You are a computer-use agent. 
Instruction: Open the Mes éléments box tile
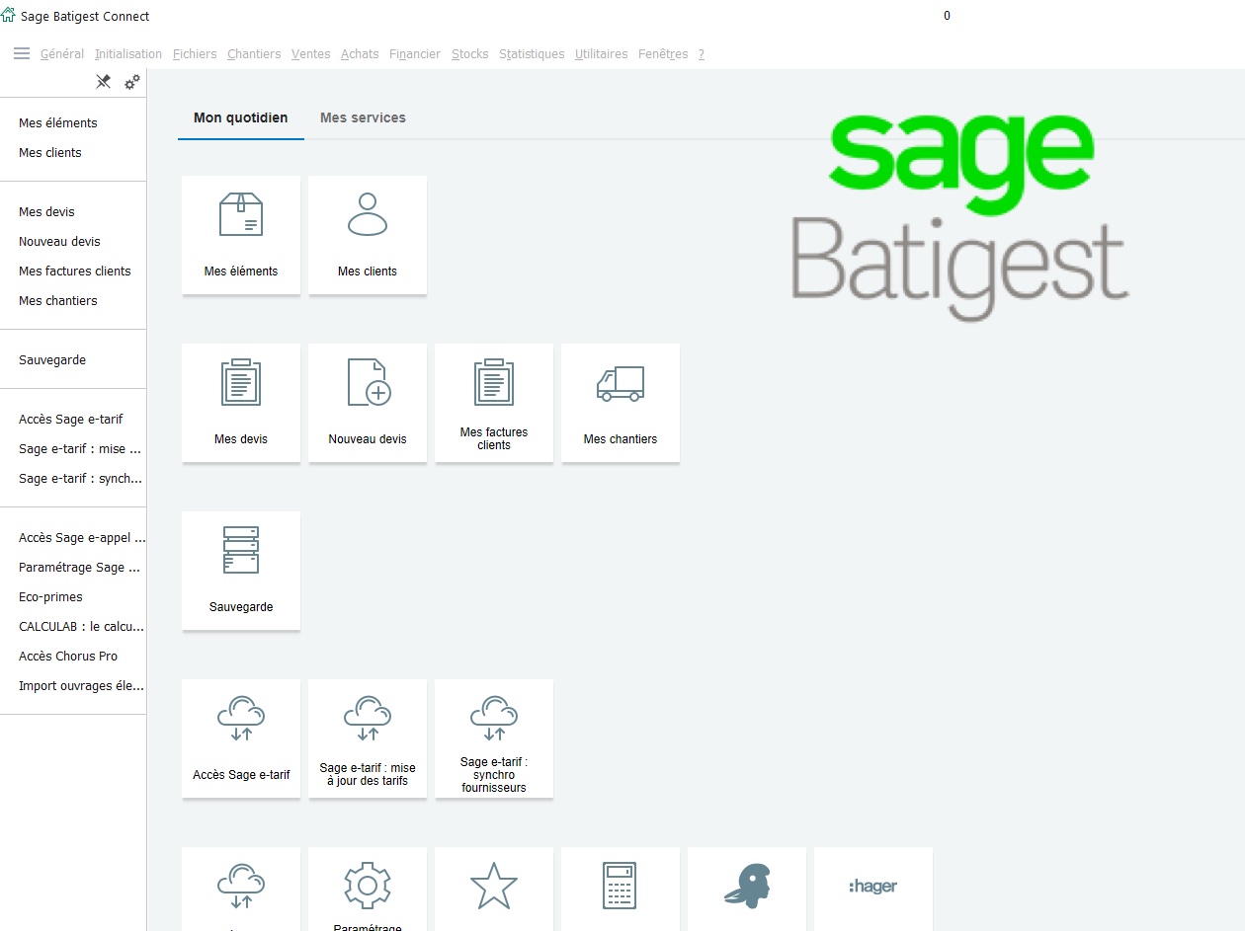tap(241, 235)
